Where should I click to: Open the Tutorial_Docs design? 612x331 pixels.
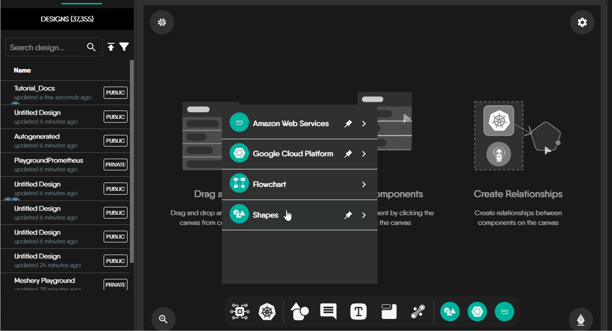tap(35, 89)
